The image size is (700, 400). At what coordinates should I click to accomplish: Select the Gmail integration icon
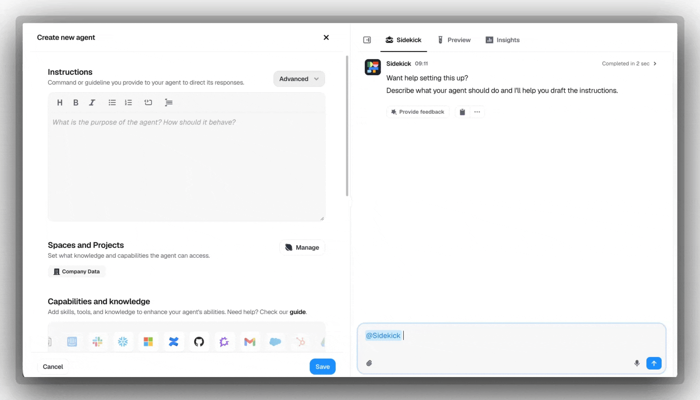(x=250, y=341)
